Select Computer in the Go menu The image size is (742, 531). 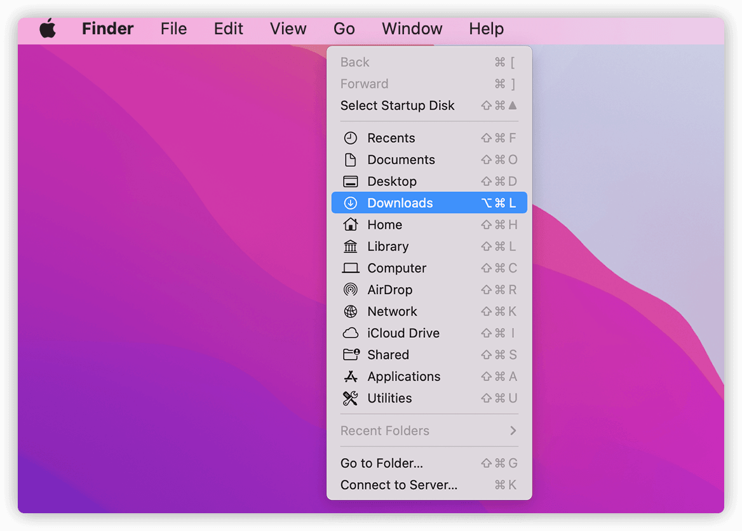[429, 268]
